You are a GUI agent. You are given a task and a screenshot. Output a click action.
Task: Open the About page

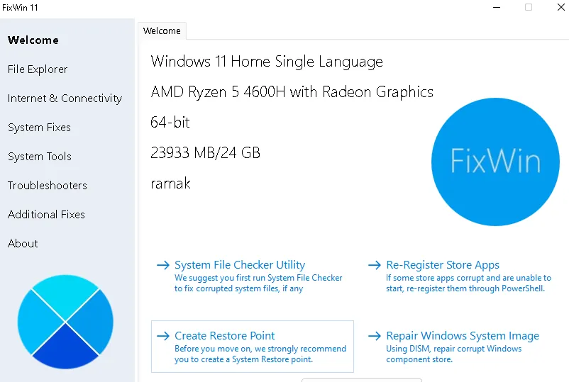[23, 244]
